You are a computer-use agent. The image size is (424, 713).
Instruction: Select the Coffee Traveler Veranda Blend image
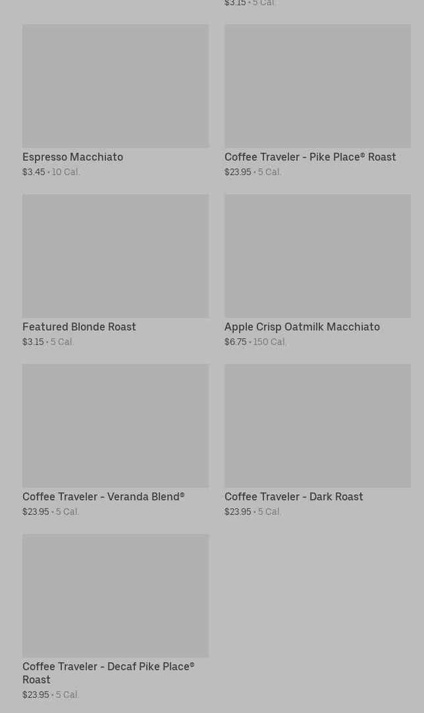click(116, 425)
